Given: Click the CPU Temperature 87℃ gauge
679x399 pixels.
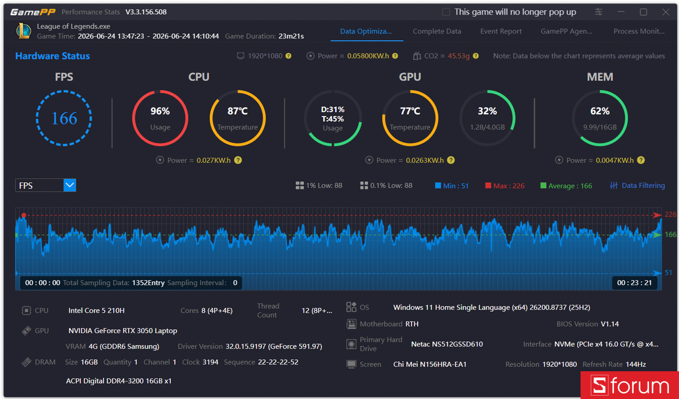Looking at the screenshot, I should (238, 118).
